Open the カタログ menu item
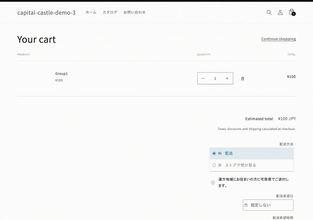 [110, 12]
